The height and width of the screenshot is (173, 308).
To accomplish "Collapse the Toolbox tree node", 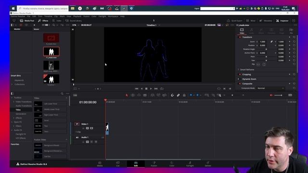I will (x=12, y=98).
